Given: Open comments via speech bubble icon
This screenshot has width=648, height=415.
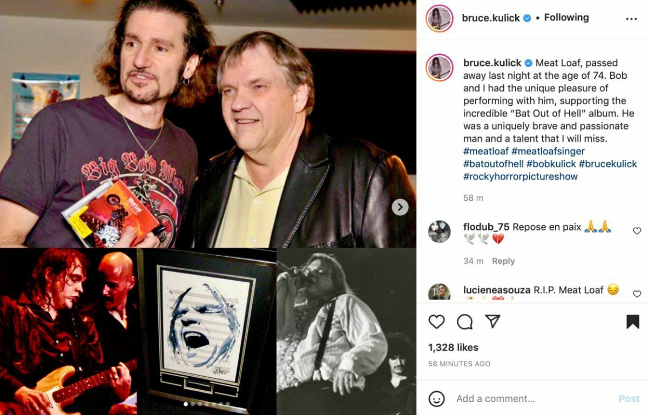Looking at the screenshot, I should click(x=464, y=322).
